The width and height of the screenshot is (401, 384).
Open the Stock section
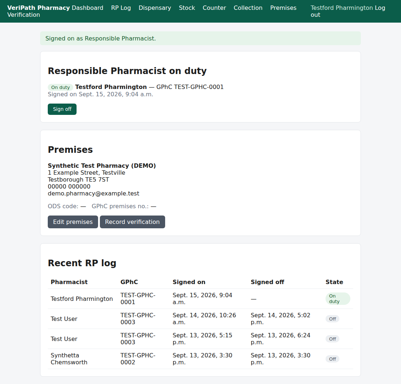pyautogui.click(x=187, y=8)
